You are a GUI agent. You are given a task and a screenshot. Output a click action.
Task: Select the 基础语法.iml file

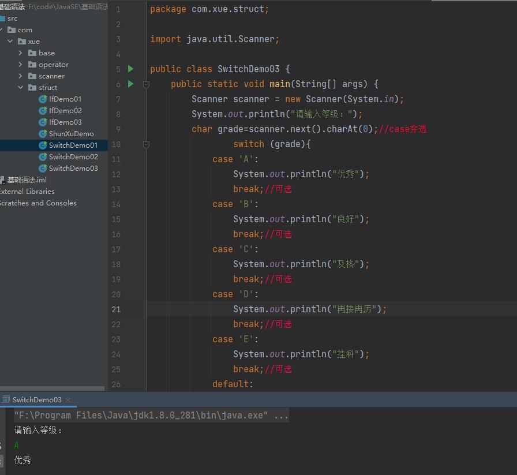[x=27, y=179]
